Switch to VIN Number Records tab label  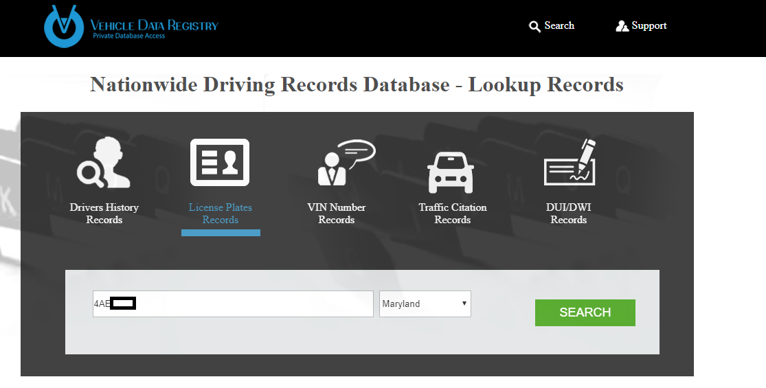[x=336, y=214]
